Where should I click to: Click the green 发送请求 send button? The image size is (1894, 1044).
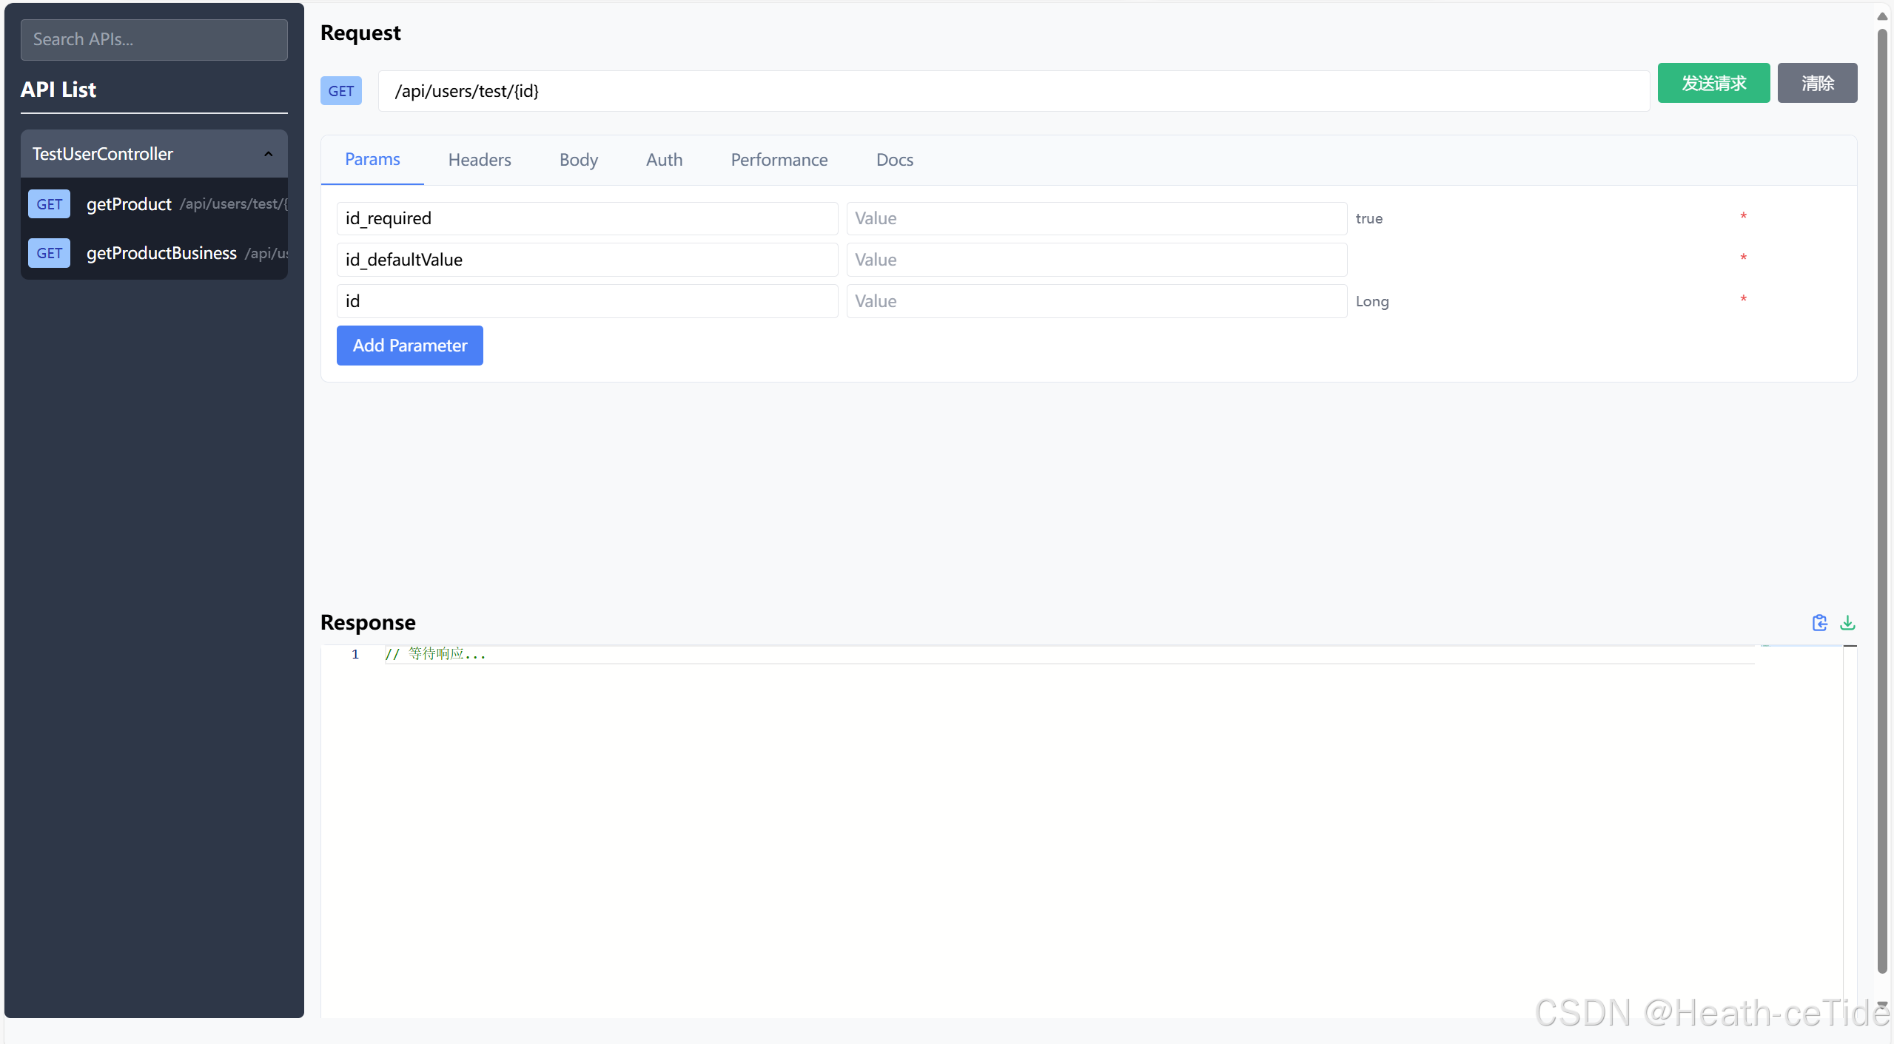1713,83
